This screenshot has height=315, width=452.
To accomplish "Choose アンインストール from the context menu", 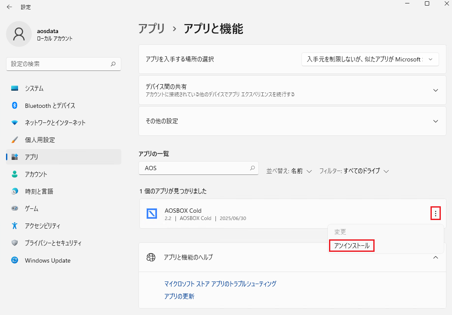I will (352, 245).
